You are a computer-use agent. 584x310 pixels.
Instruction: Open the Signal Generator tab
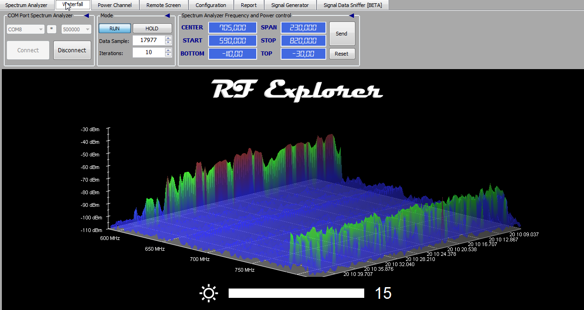290,5
